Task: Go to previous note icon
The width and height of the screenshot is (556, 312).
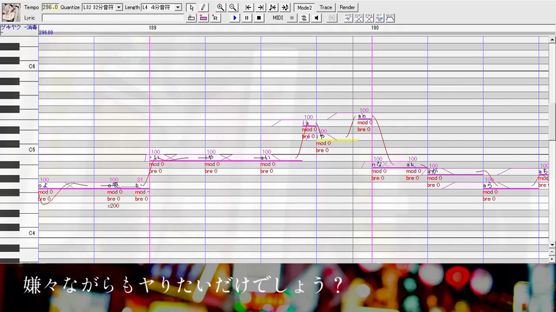Action: [x=273, y=8]
